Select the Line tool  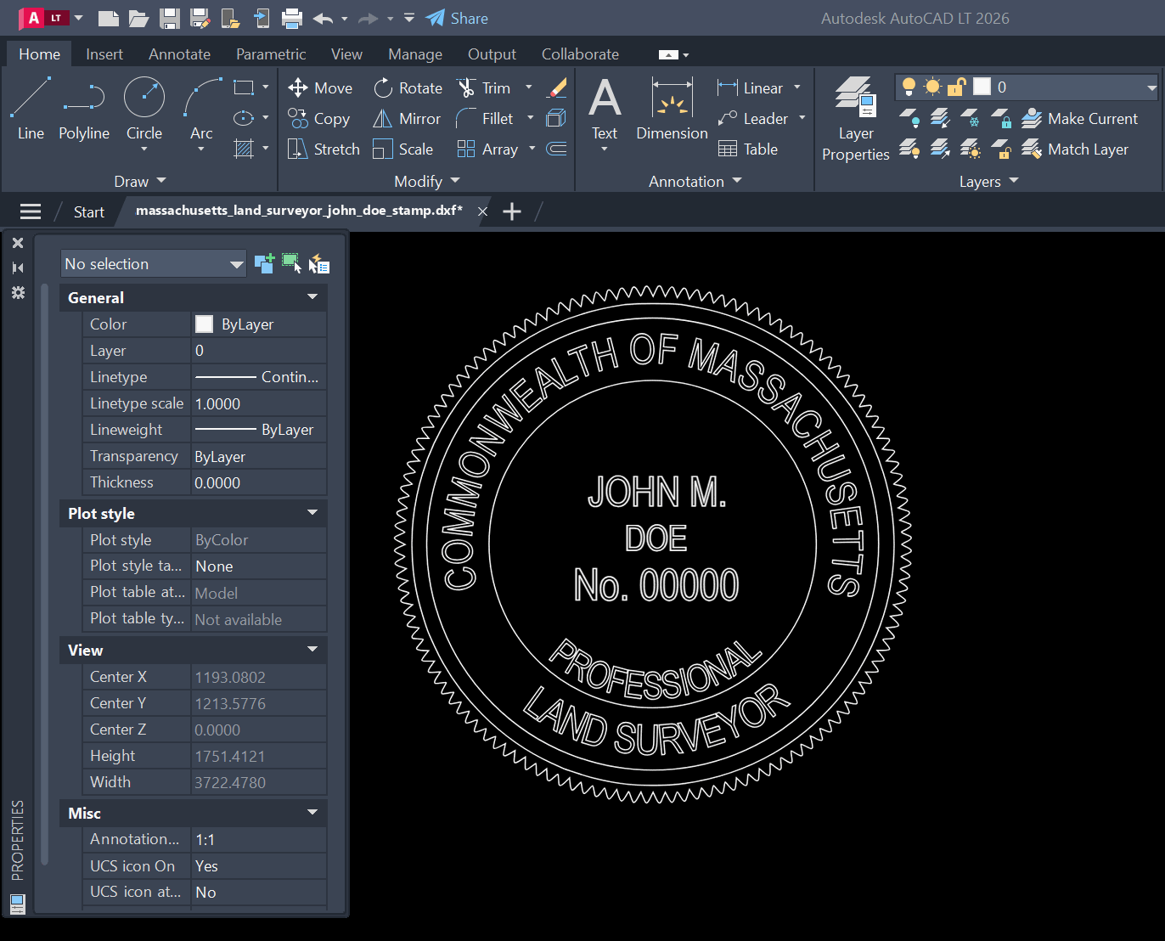[31, 109]
